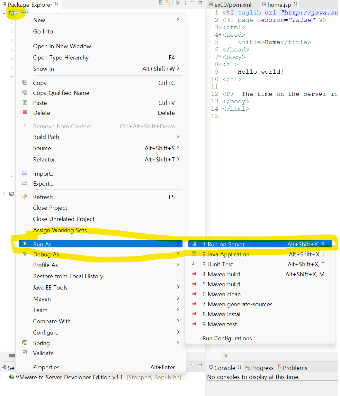
Task: Choose Go Into from context menu
Action: tap(100, 31)
